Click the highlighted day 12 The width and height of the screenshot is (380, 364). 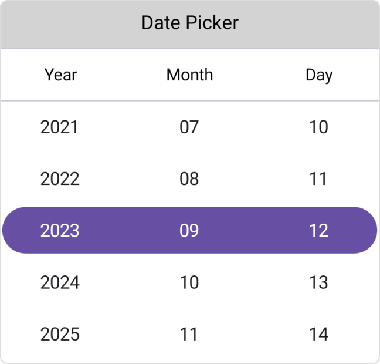point(318,230)
